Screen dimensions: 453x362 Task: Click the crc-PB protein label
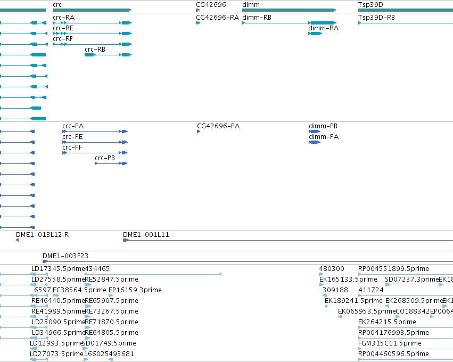(104, 158)
